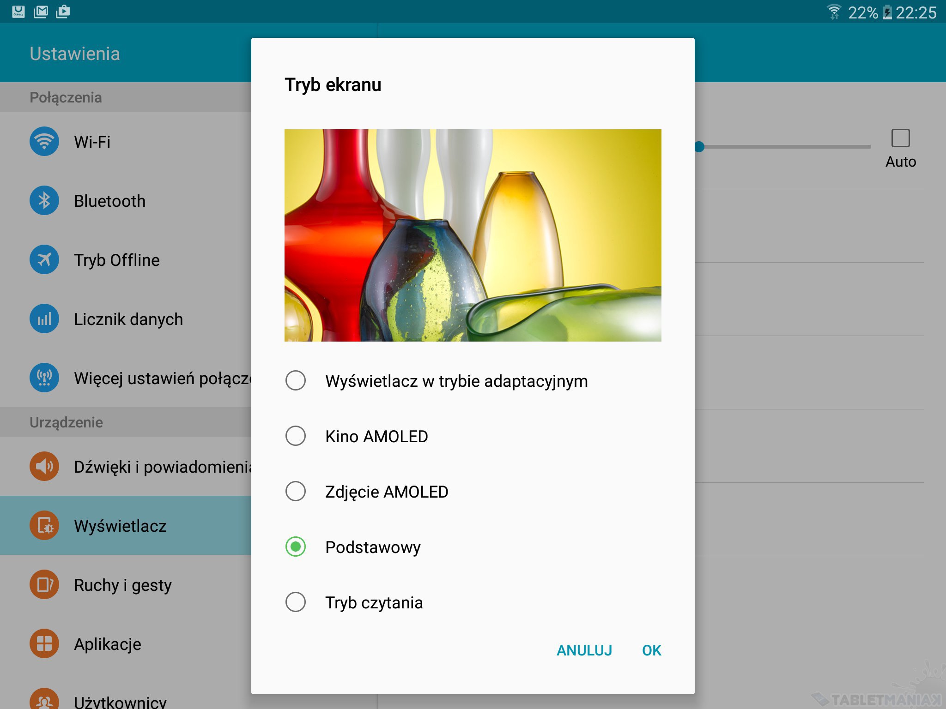Image resolution: width=946 pixels, height=709 pixels.
Task: Open the Aplikacje grid icon
Action: pyautogui.click(x=44, y=643)
